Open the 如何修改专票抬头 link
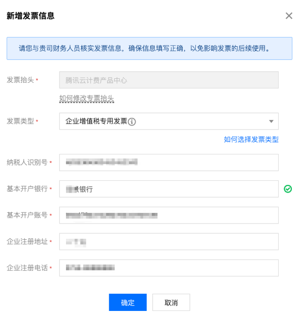Screen dimensions: 302x314 pyautogui.click(x=87, y=99)
